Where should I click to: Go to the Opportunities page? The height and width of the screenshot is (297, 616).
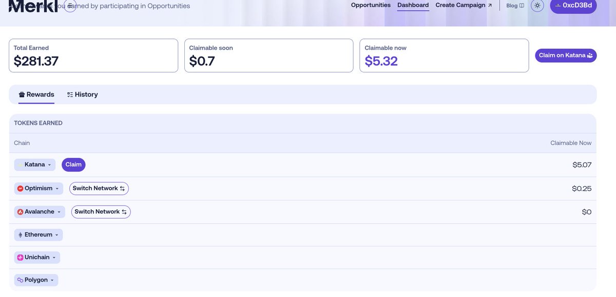point(371,5)
